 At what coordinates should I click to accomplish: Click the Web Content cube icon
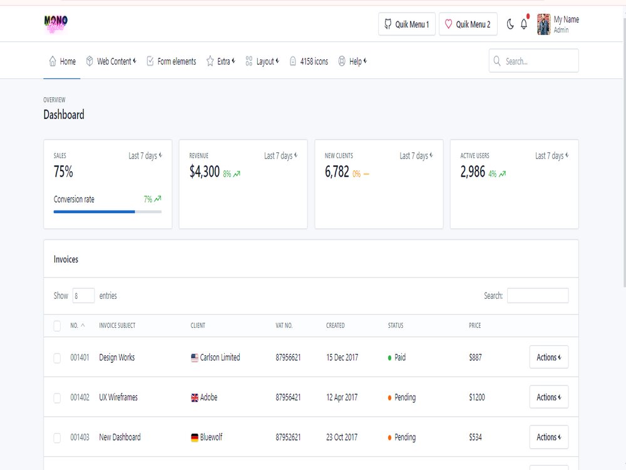pos(90,61)
